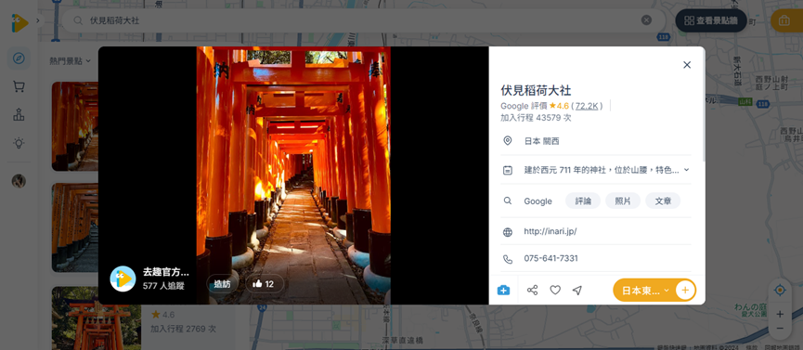The height and width of the screenshot is (350, 803).
Task: Clear the search field text
Action: [646, 20]
